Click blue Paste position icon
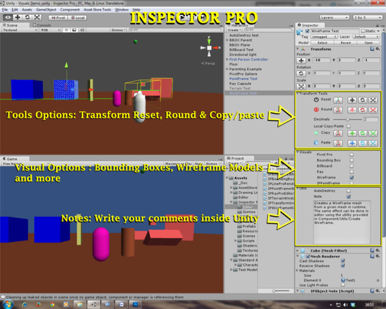The image size is (386, 309). point(352,143)
